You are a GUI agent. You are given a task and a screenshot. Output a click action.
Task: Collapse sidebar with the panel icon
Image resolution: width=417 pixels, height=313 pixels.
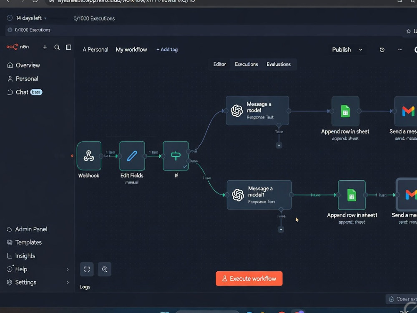69,47
